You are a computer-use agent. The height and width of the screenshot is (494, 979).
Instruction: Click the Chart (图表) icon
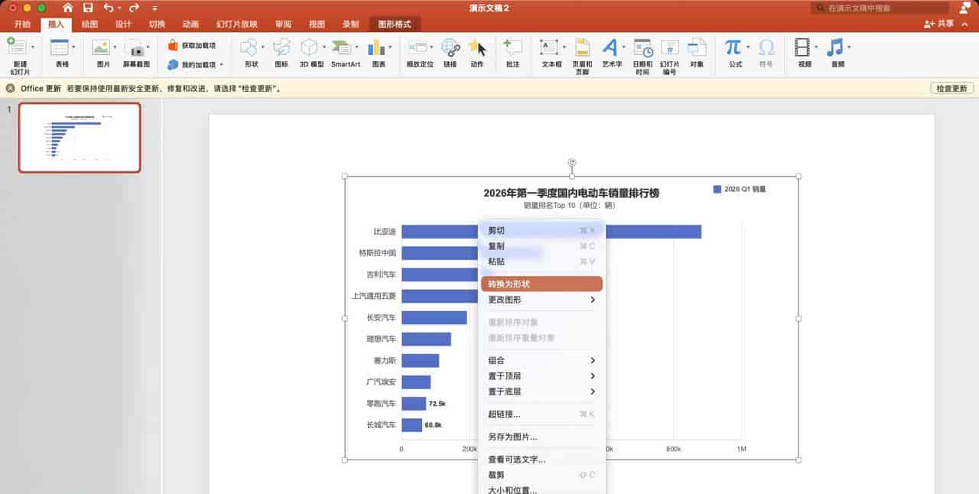tap(376, 47)
